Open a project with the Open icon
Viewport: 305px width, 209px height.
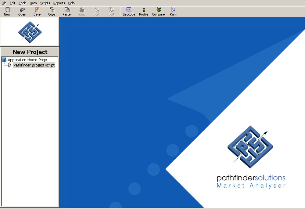[22, 12]
